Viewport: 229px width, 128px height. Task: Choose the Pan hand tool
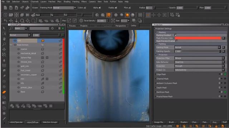pos(4,39)
